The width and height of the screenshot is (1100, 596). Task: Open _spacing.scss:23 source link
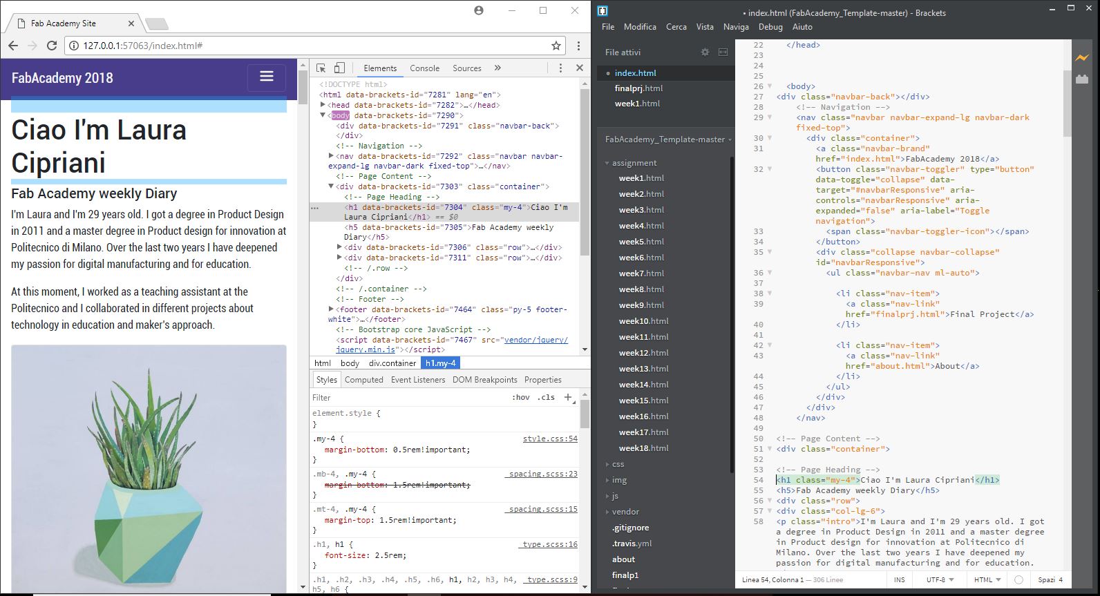tap(541, 474)
